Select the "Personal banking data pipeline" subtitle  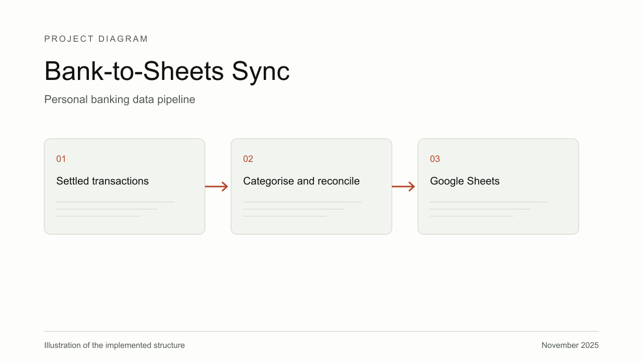click(x=120, y=100)
